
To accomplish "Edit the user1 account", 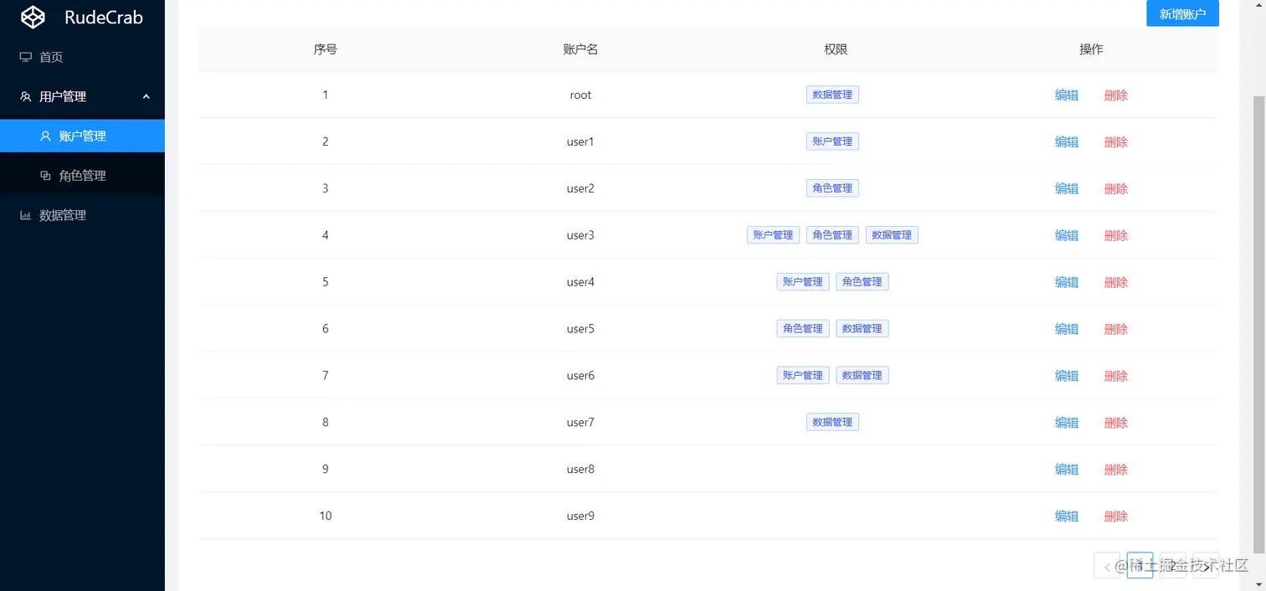I will (x=1067, y=141).
